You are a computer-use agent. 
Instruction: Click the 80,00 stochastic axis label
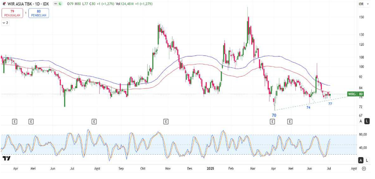click(363, 134)
